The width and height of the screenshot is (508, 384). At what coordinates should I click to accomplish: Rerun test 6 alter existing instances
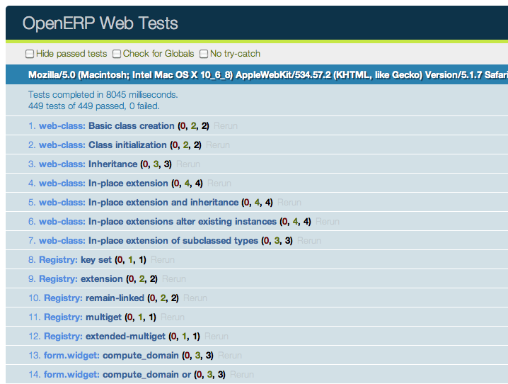327,222
